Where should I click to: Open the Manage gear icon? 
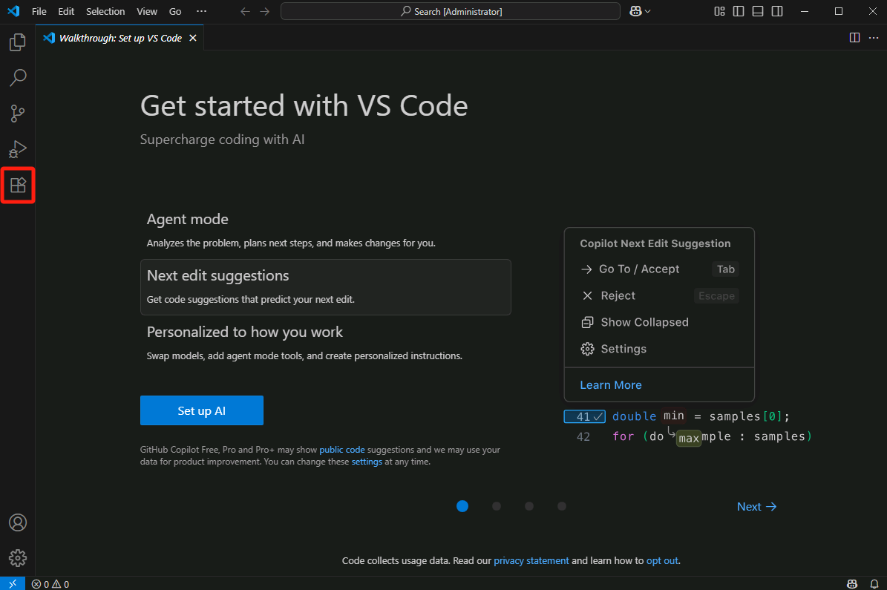pyautogui.click(x=18, y=558)
